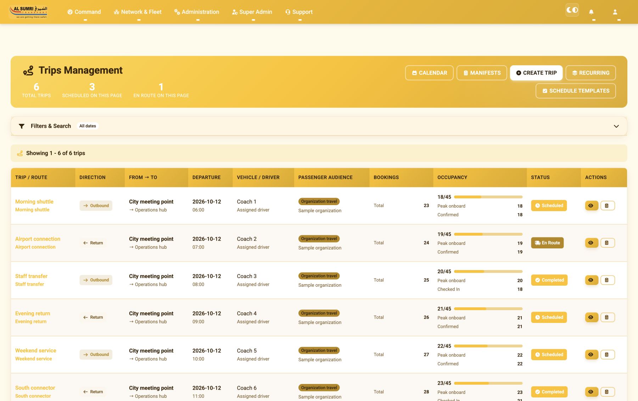
Task: View Morning shuttle trip details eye icon
Action: [x=592, y=205]
